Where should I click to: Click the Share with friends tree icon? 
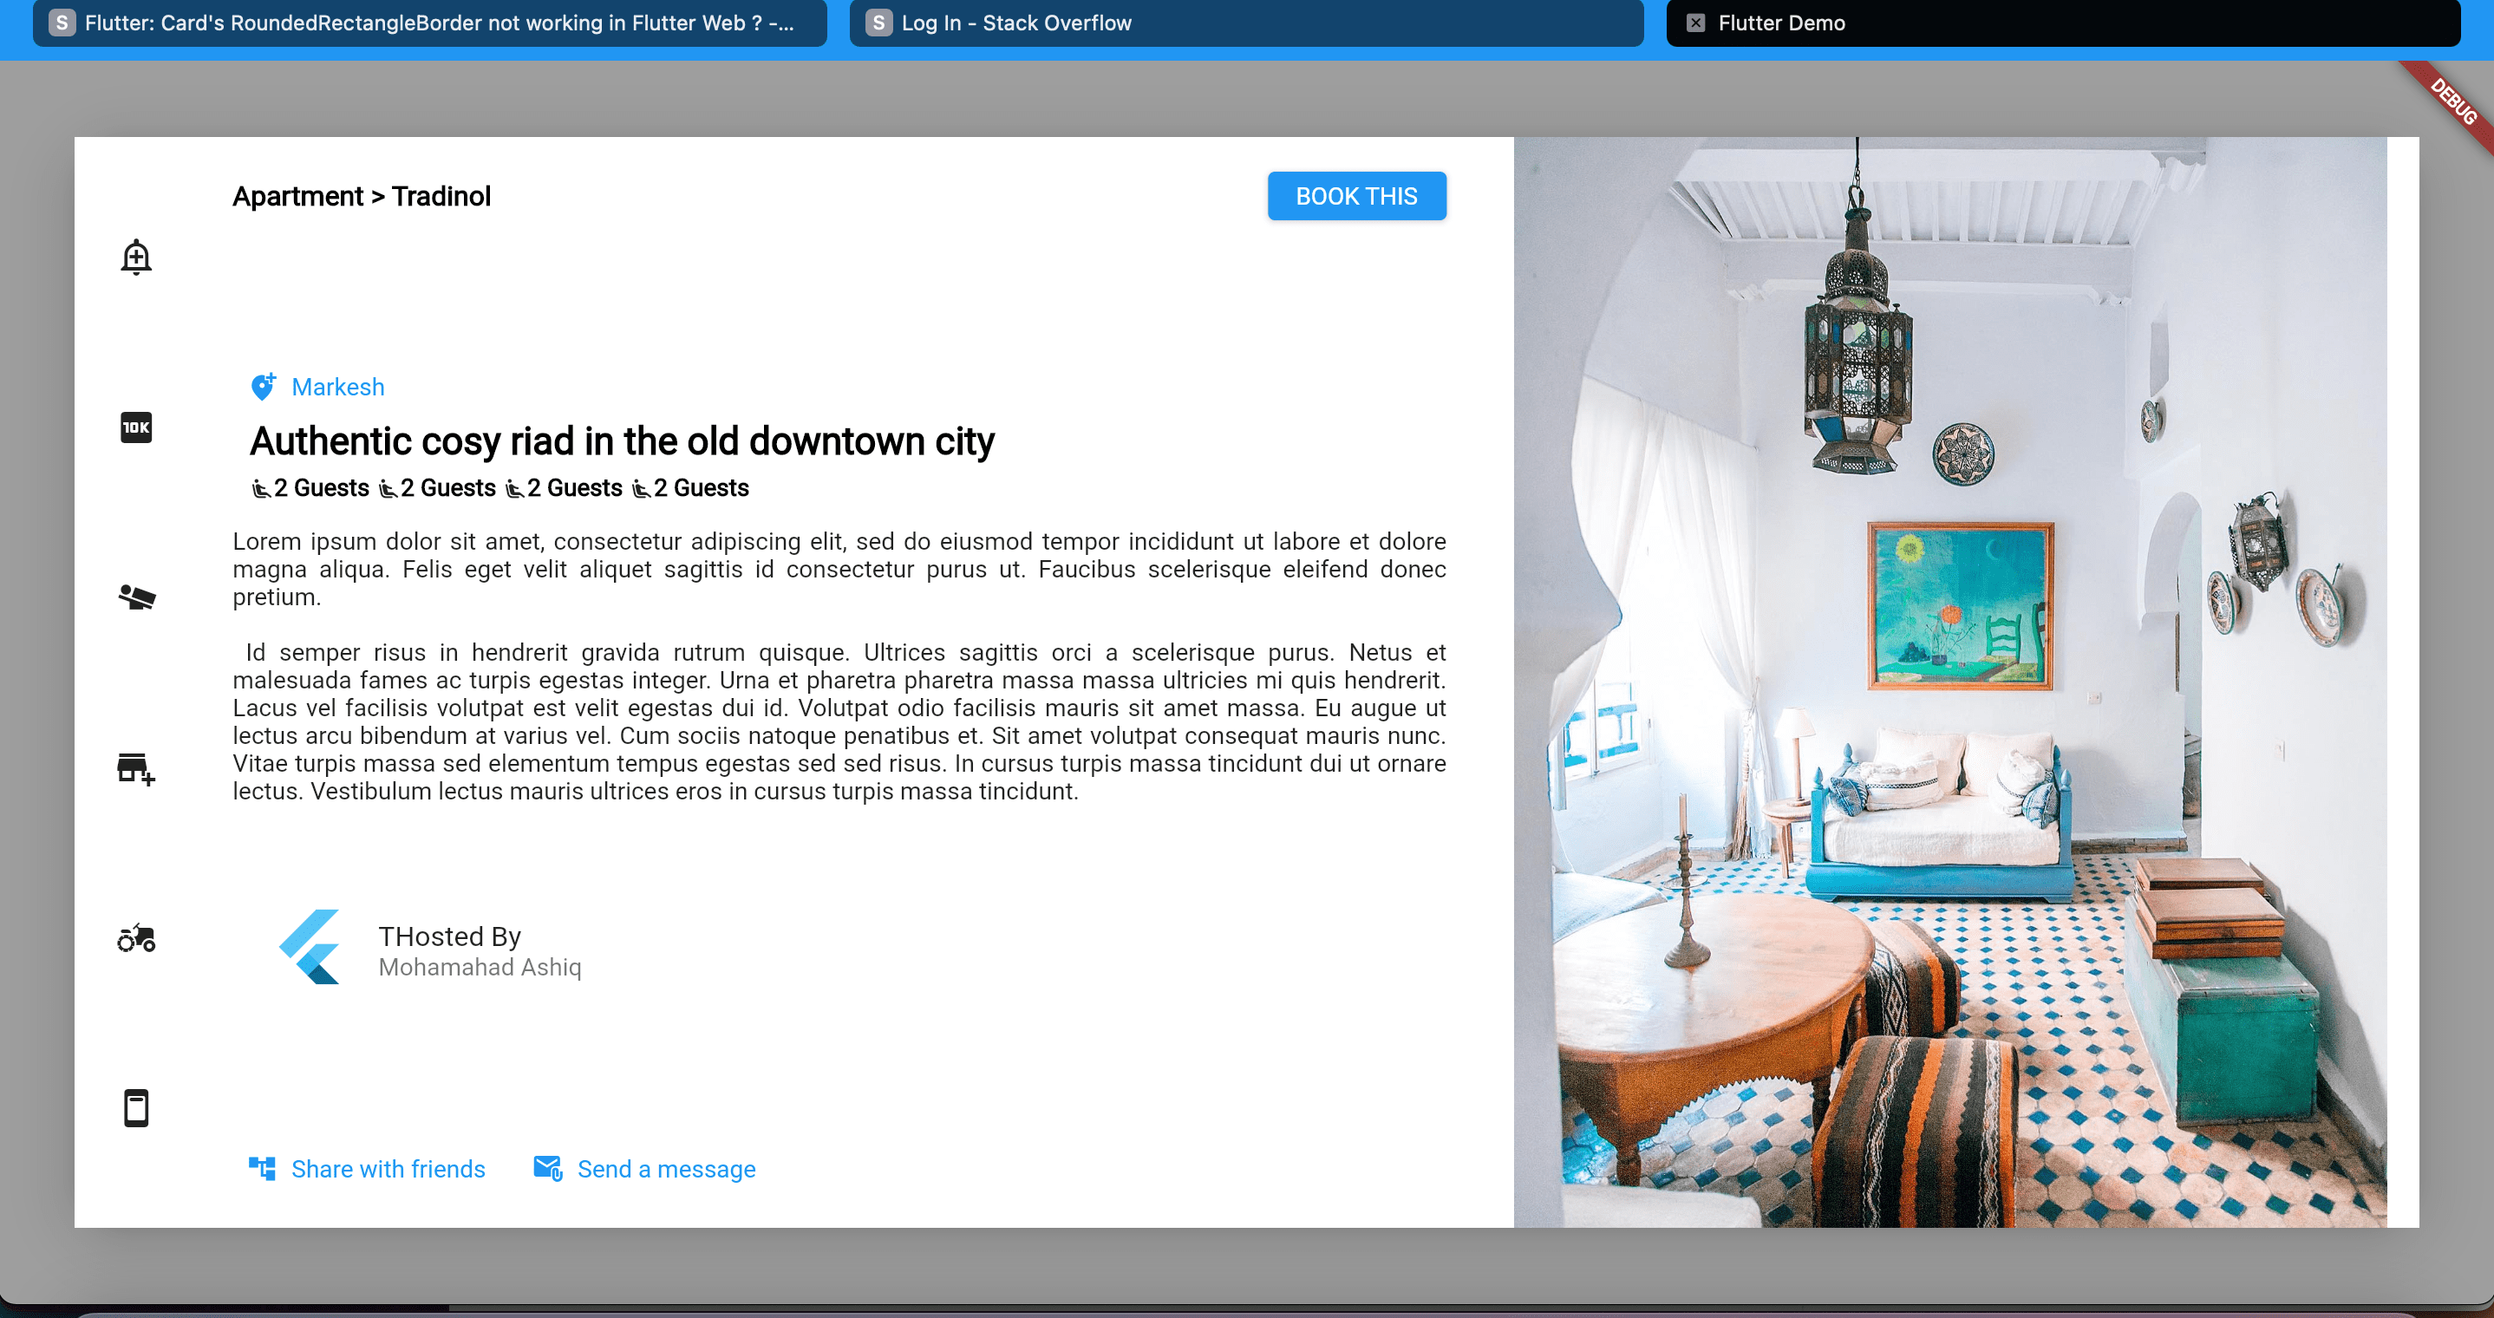click(263, 1169)
